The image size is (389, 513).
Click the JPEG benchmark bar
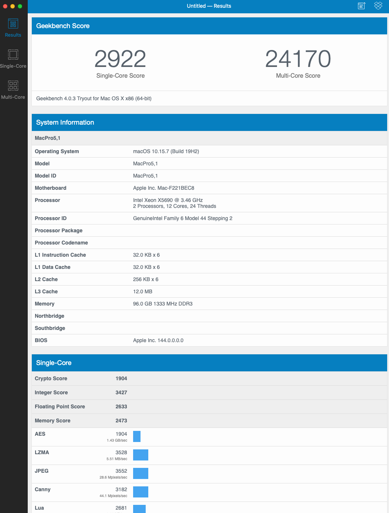pos(141,473)
